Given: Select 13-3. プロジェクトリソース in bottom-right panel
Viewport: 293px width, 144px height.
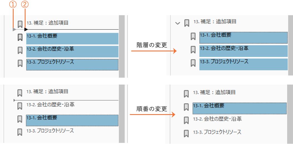Looking at the screenshot, I should 217,132.
